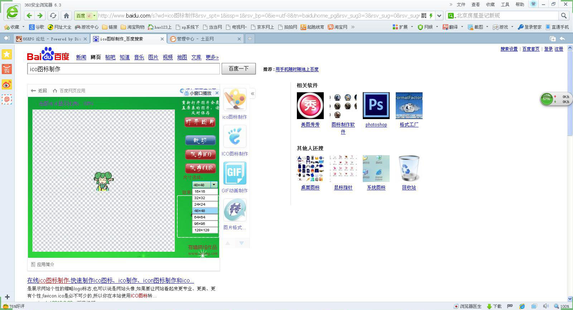
Task: Open the ico图标制作 palette app icon
Action: [235, 100]
